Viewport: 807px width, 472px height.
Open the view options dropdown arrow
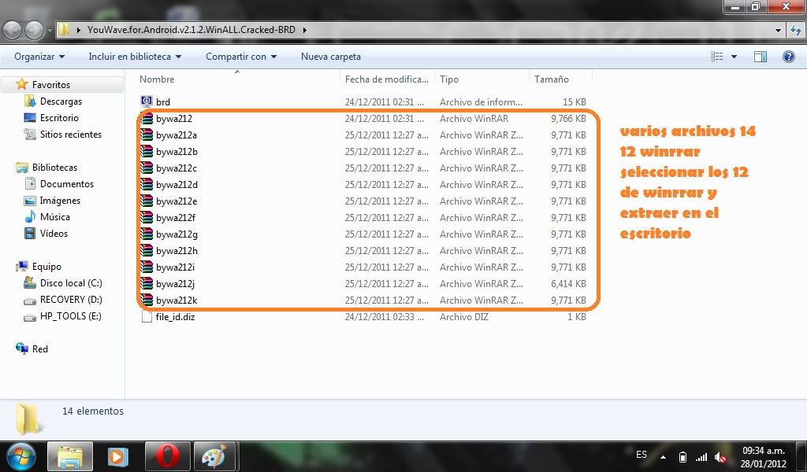(x=734, y=57)
